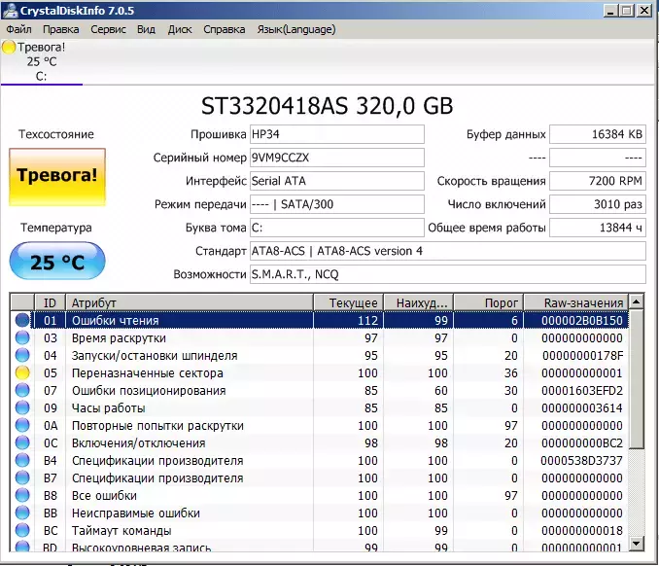Click raw value 000000003614 for Часы работы
The height and width of the screenshot is (566, 659).
582,407
